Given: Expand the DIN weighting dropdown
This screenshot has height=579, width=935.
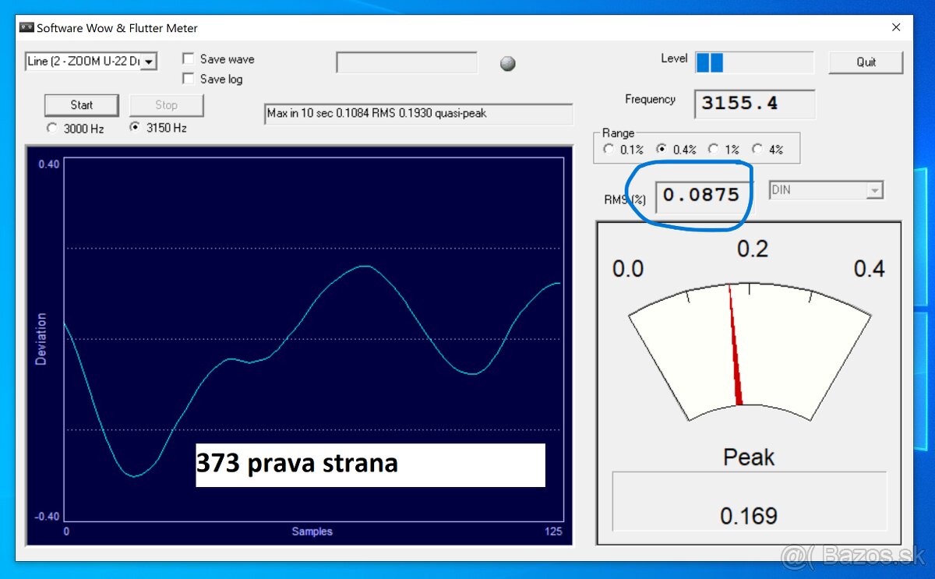Looking at the screenshot, I should tap(875, 190).
